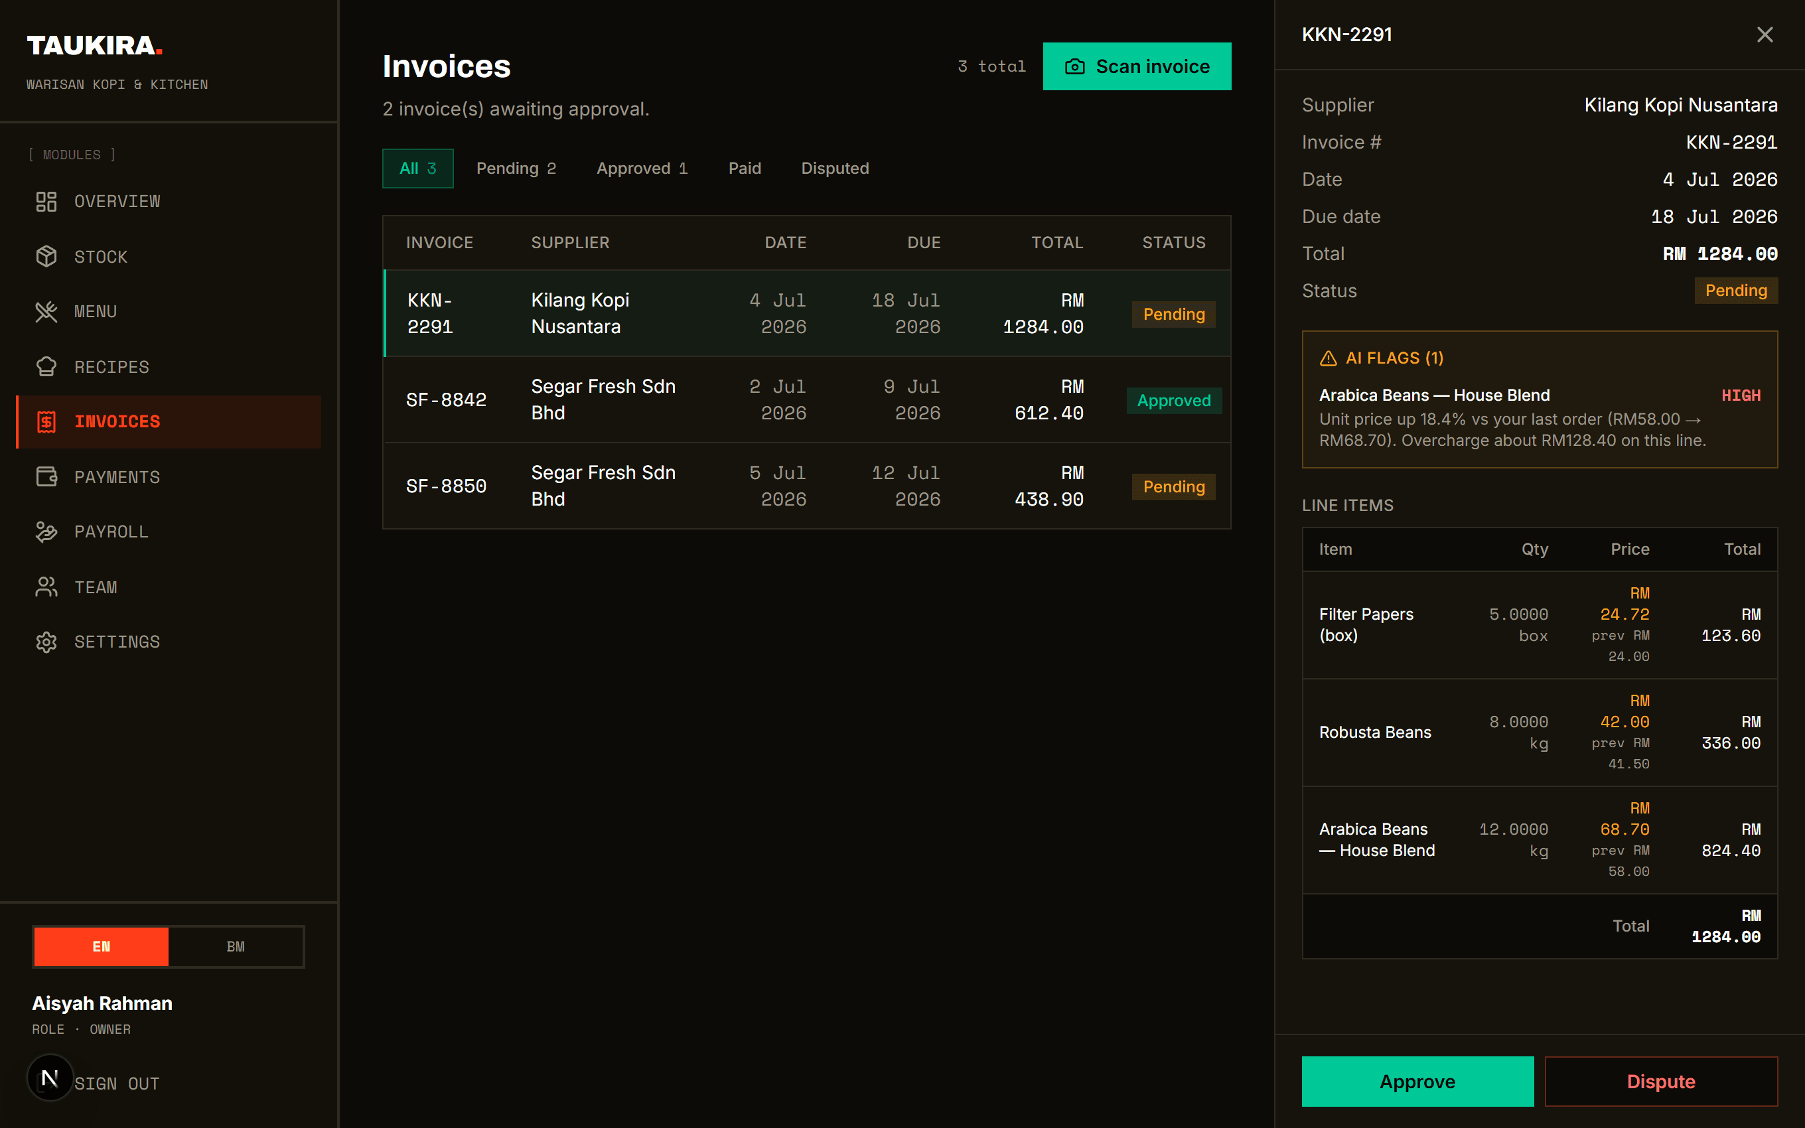Screen dimensions: 1805x1128
Task: Dispute invoice KKN-2291
Action: pyautogui.click(x=1661, y=1081)
